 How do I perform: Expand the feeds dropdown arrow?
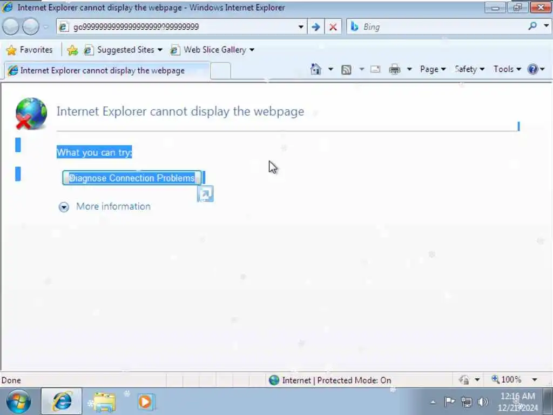click(361, 69)
